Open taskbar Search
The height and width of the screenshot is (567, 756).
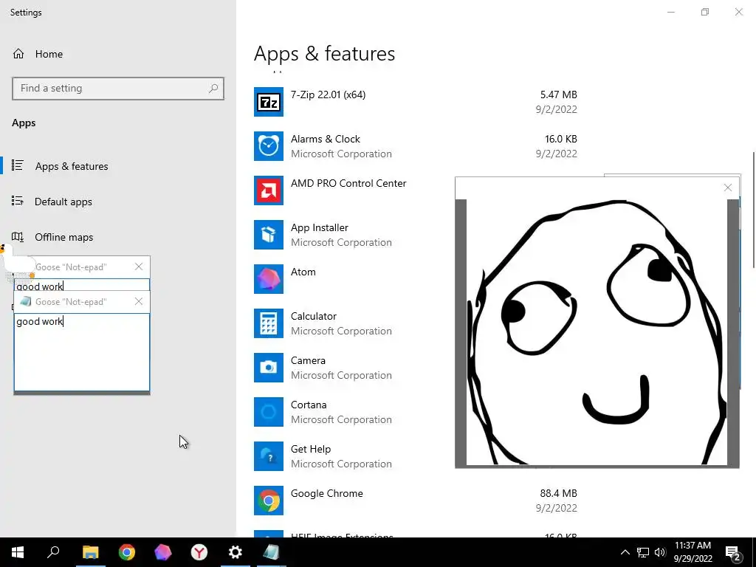coord(53,552)
